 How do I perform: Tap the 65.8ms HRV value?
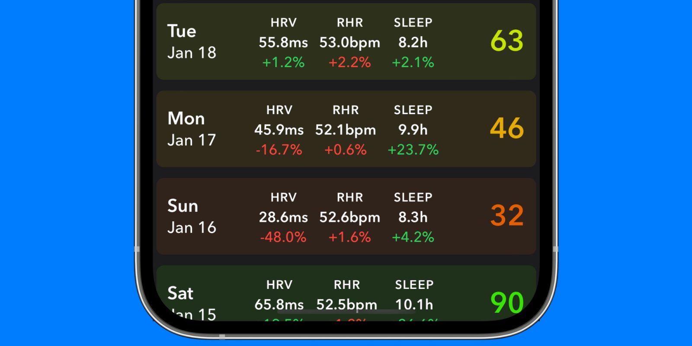279,304
